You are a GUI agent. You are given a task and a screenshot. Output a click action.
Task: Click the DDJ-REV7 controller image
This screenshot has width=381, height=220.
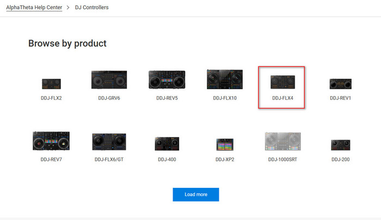click(x=51, y=141)
